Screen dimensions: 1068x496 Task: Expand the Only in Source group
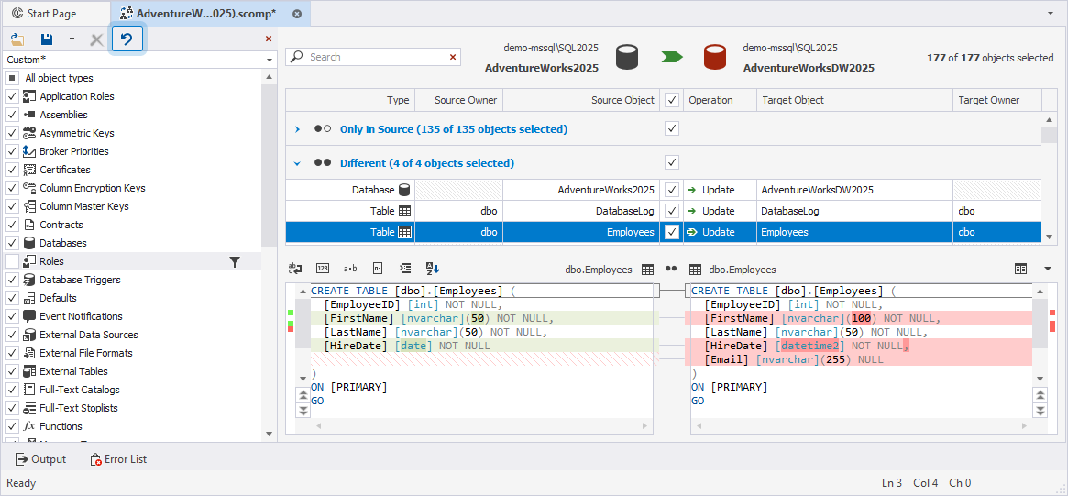tap(298, 129)
